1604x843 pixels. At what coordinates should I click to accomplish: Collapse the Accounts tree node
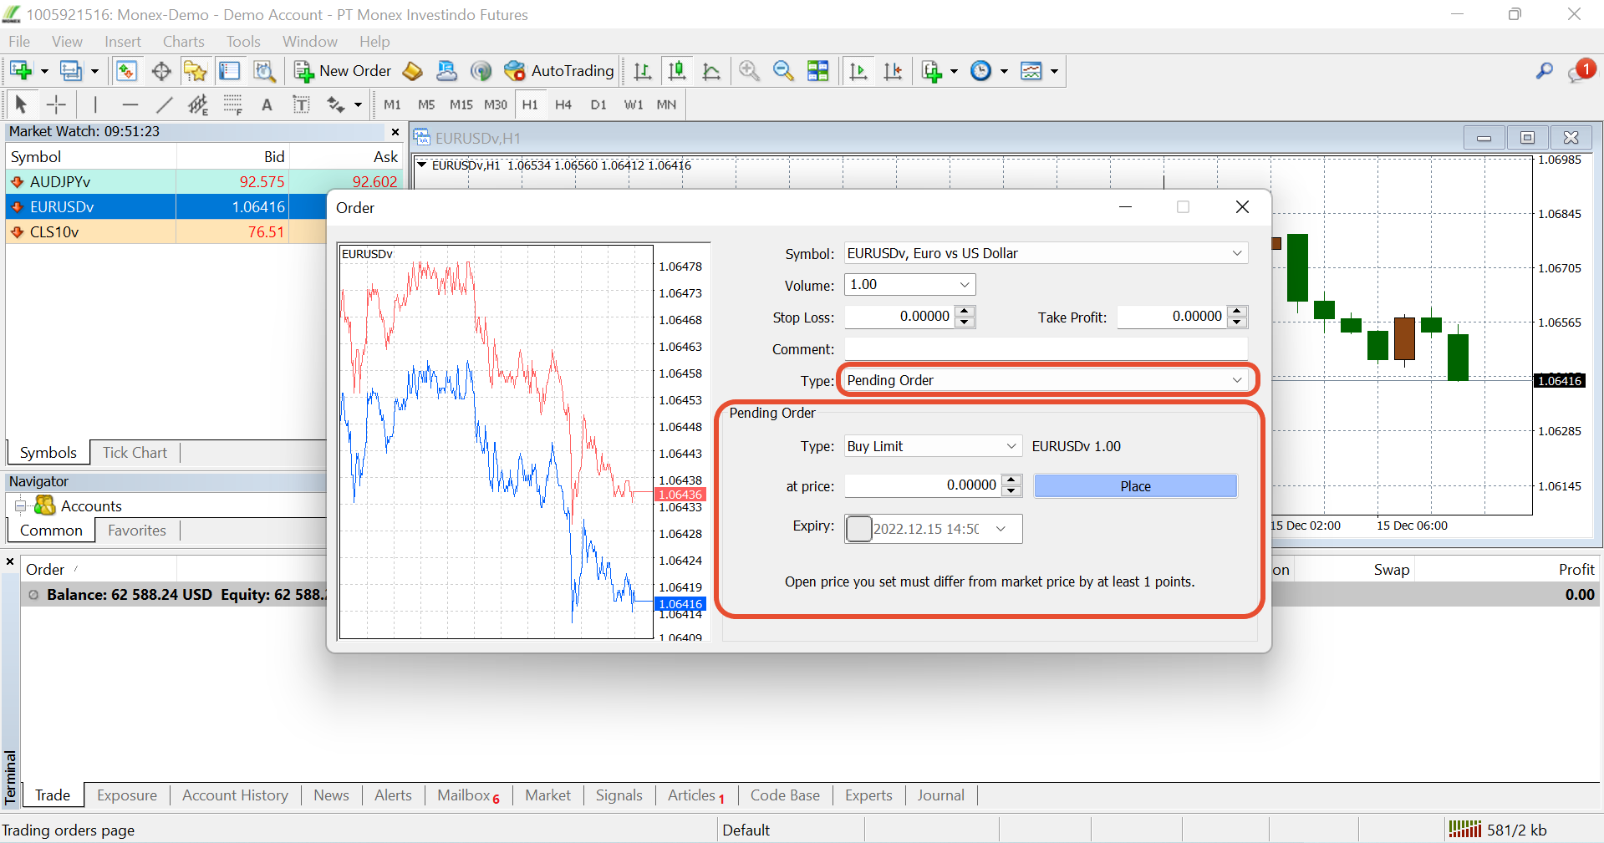[x=21, y=505]
